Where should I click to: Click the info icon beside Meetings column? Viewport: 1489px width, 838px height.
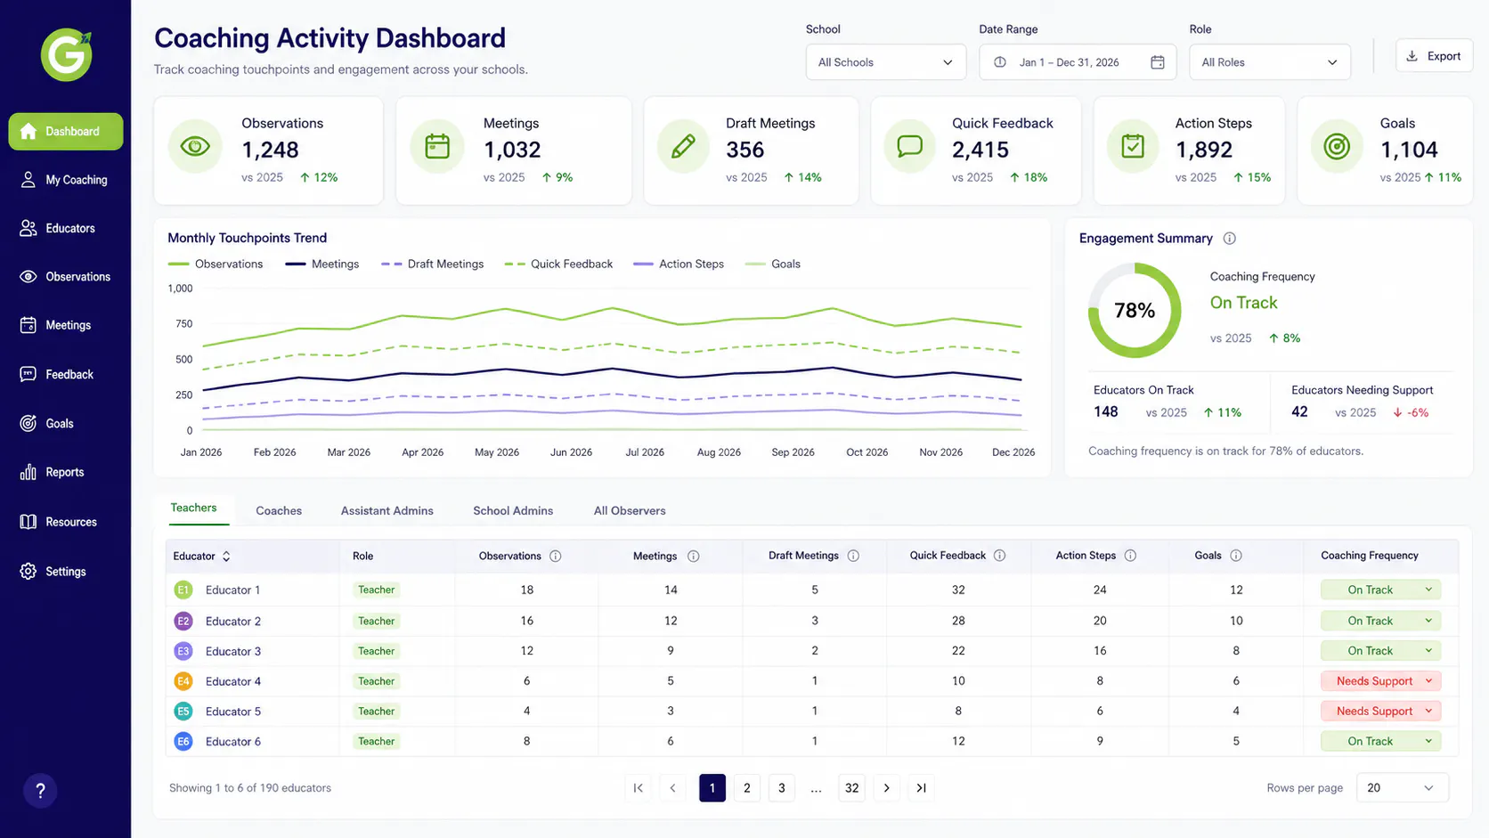(694, 556)
